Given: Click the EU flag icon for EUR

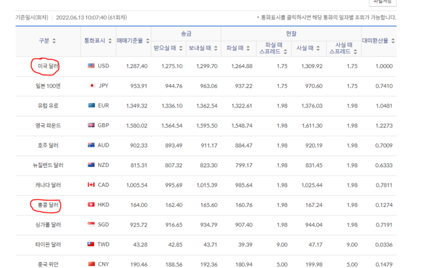Looking at the screenshot, I should 92,105.
